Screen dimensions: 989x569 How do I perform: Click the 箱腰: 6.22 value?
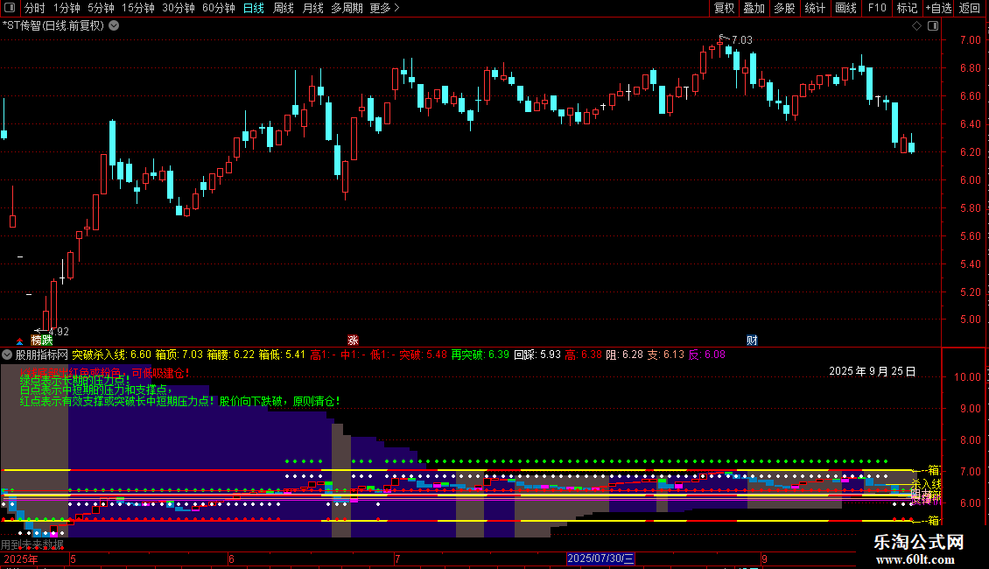point(231,355)
